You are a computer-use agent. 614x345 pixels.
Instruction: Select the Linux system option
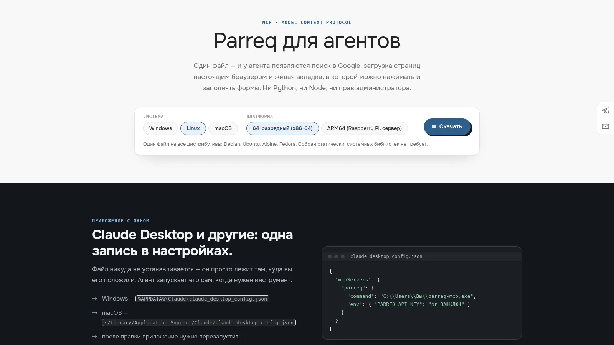point(193,128)
